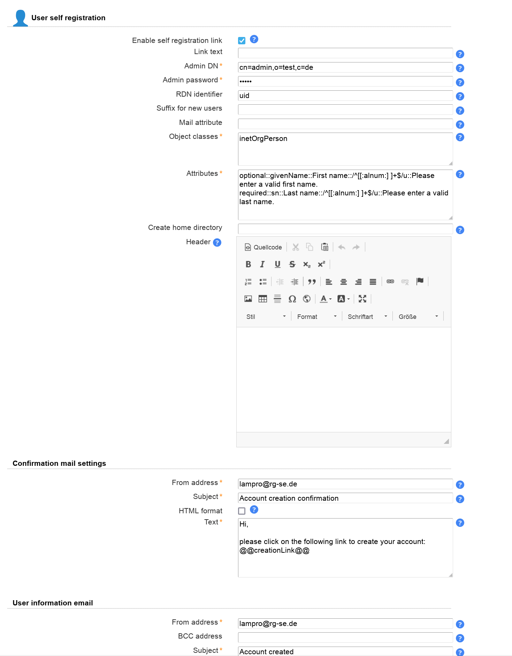Open the Größe size dropdown
The width and height of the screenshot is (512, 656).
click(x=418, y=317)
